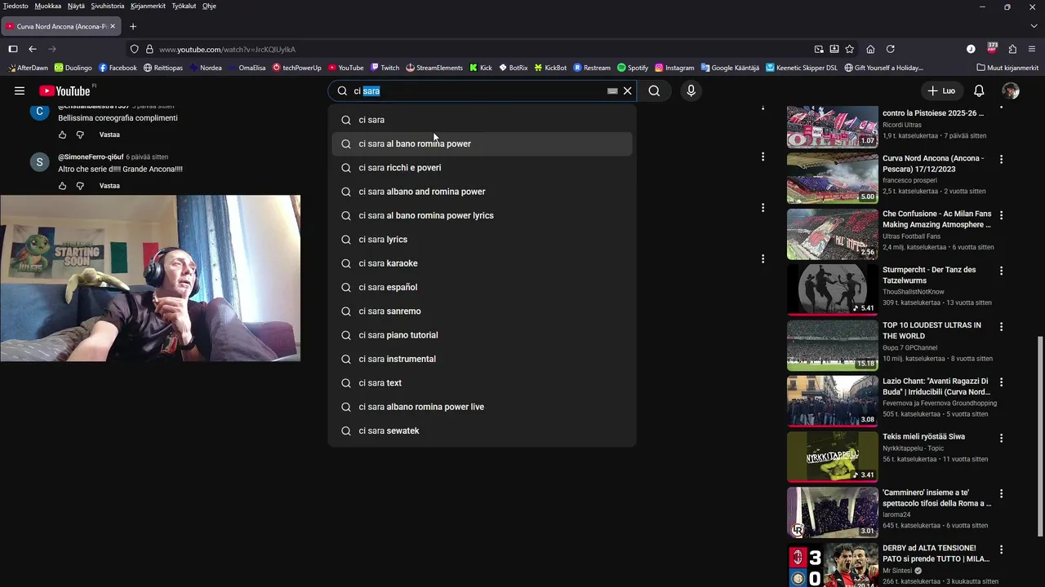Select suggestion 'ci sara'
This screenshot has width=1045, height=587.
click(x=482, y=120)
